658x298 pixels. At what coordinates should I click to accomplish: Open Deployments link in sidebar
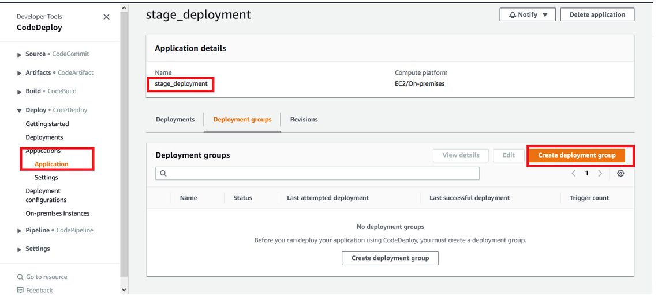point(44,137)
